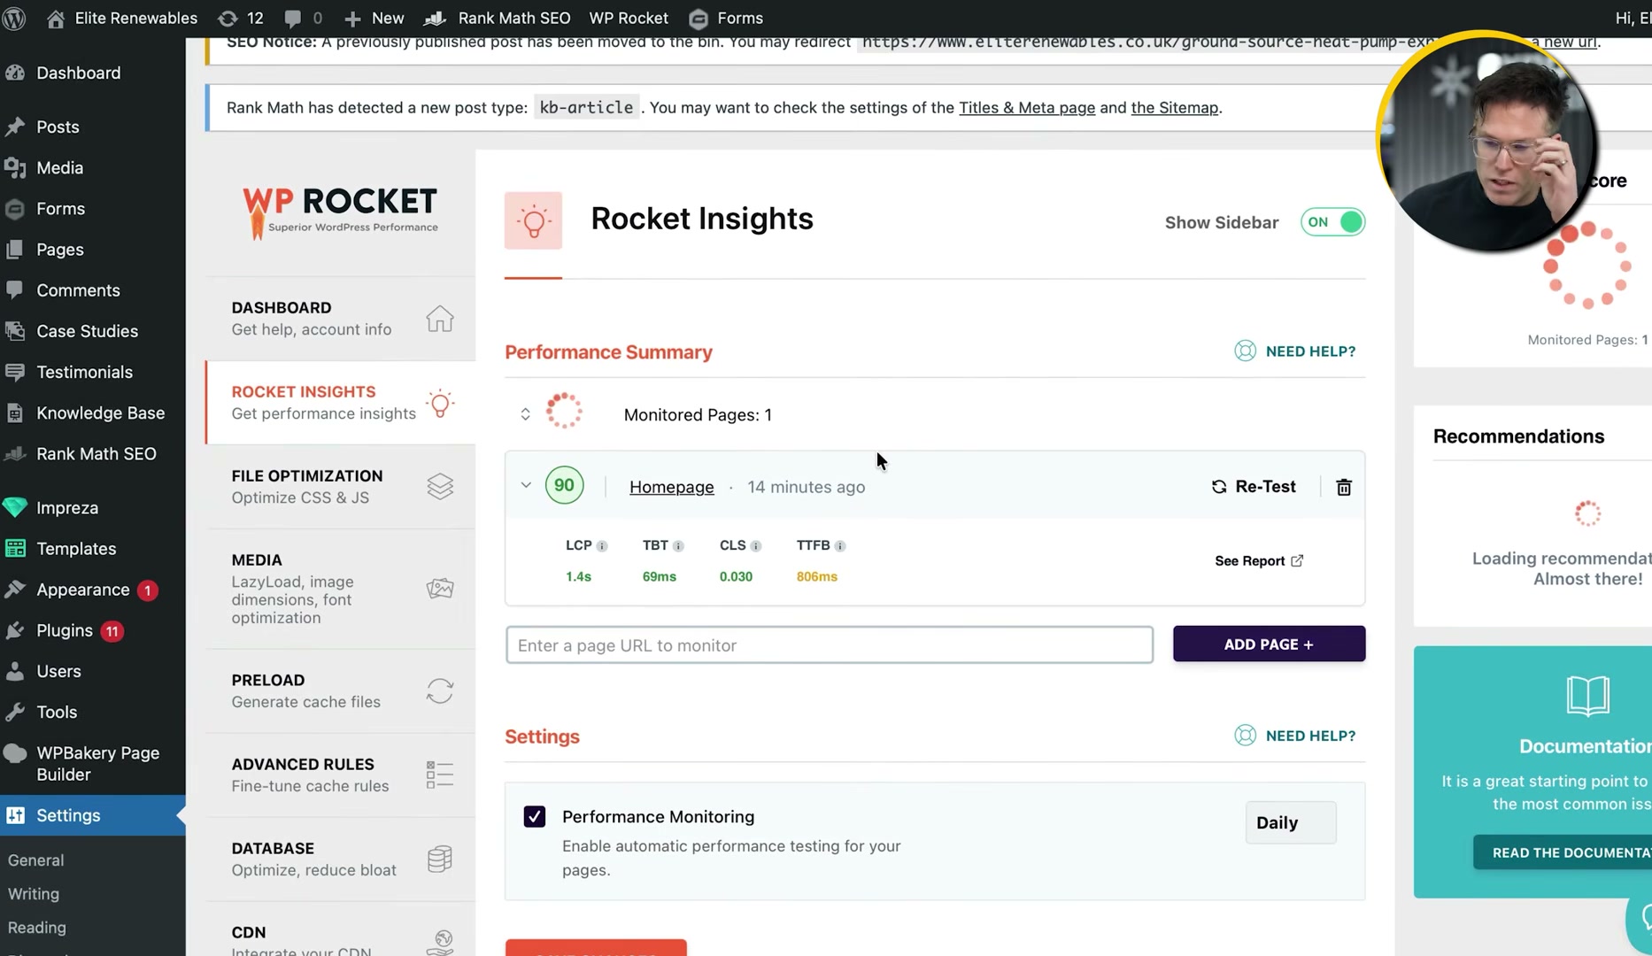Click the Need Help headset icon beside Settings

pyautogui.click(x=1245, y=735)
